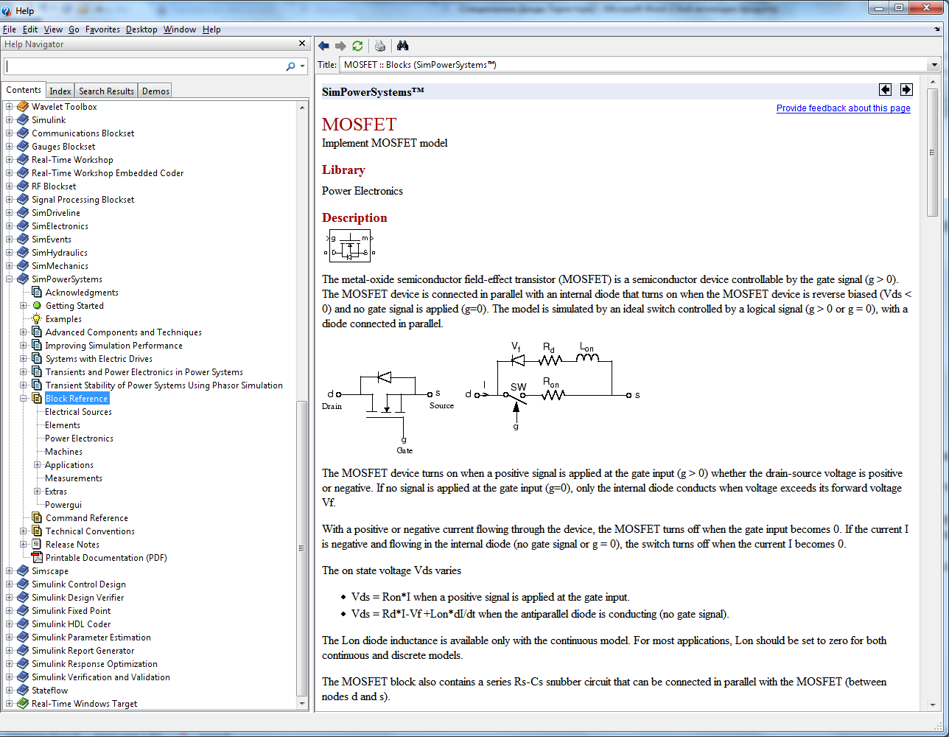Open the File menu
The height and width of the screenshot is (737, 949).
tap(10, 29)
